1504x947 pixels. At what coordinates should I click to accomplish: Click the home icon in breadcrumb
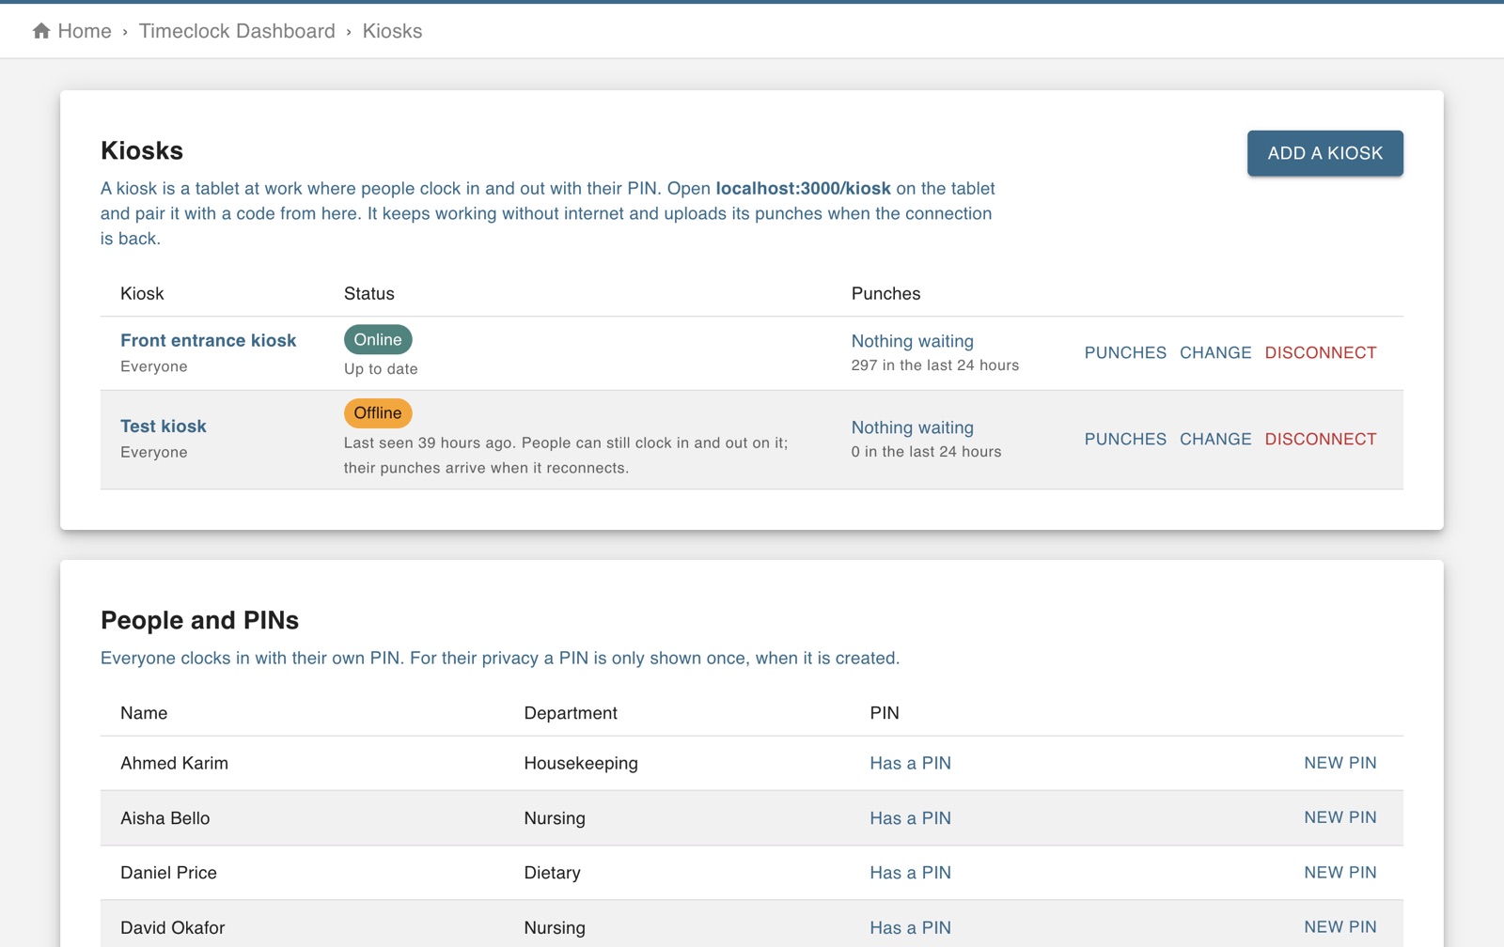(x=41, y=31)
